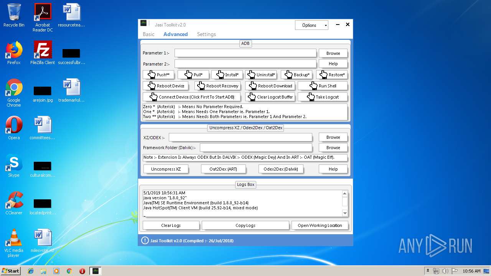Select Opera desktop icon
The width and height of the screenshot is (491, 276).
click(14, 128)
